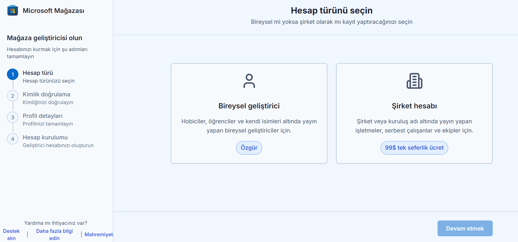Select step 2 circle Kimlik doğrulama
Screen dimensions: 518x242
click(x=13, y=96)
